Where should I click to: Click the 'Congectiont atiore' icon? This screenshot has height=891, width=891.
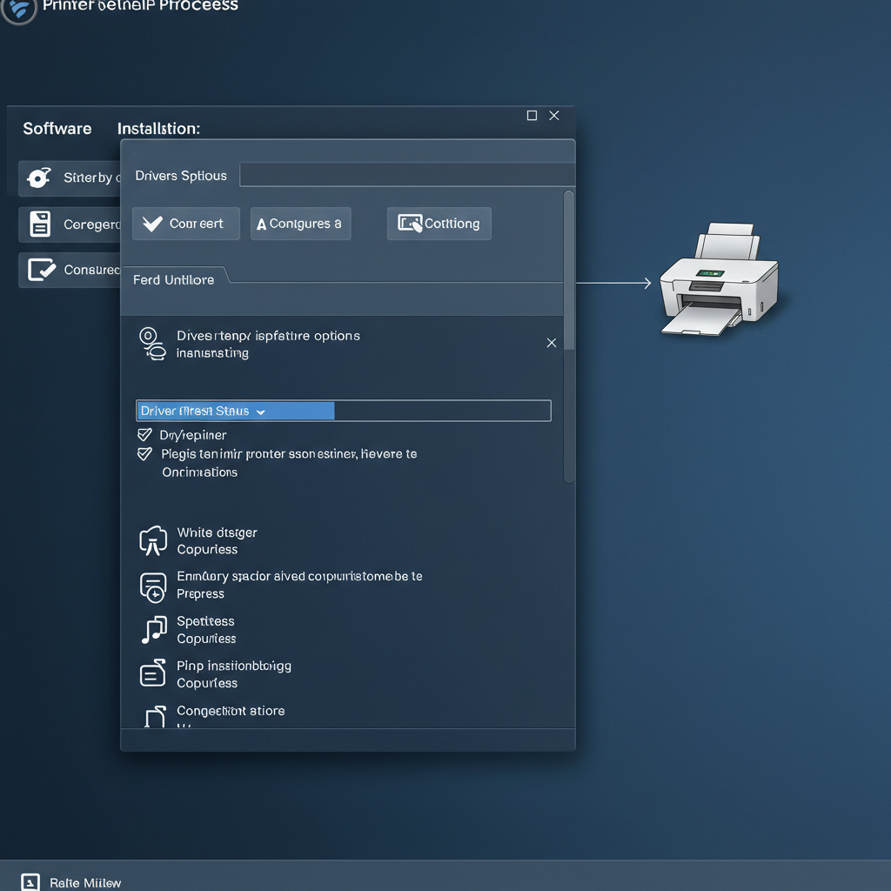155,717
